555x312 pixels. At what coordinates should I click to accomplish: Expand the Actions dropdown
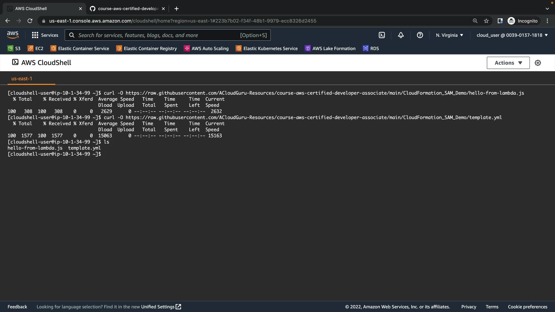(x=508, y=63)
